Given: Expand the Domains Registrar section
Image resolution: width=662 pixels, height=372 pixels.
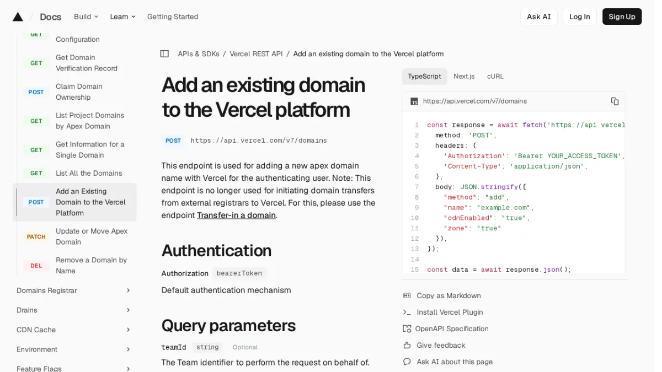Looking at the screenshot, I should (x=74, y=290).
